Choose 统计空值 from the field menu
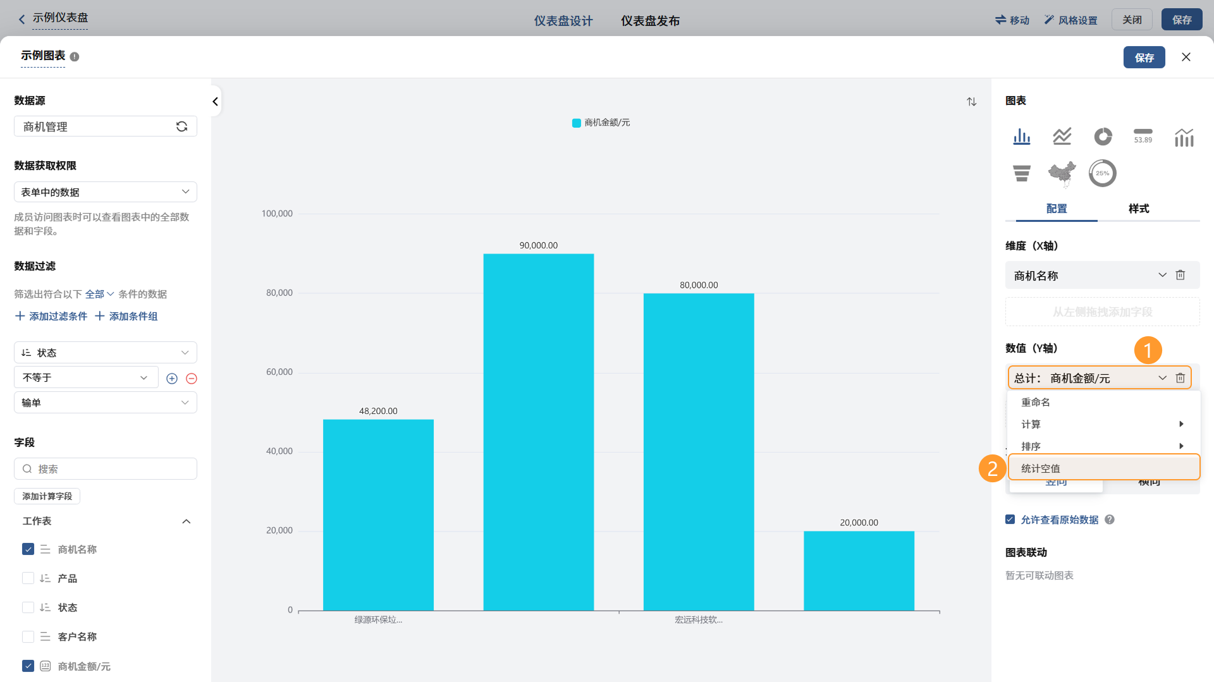This screenshot has width=1214, height=682. pyautogui.click(x=1104, y=468)
